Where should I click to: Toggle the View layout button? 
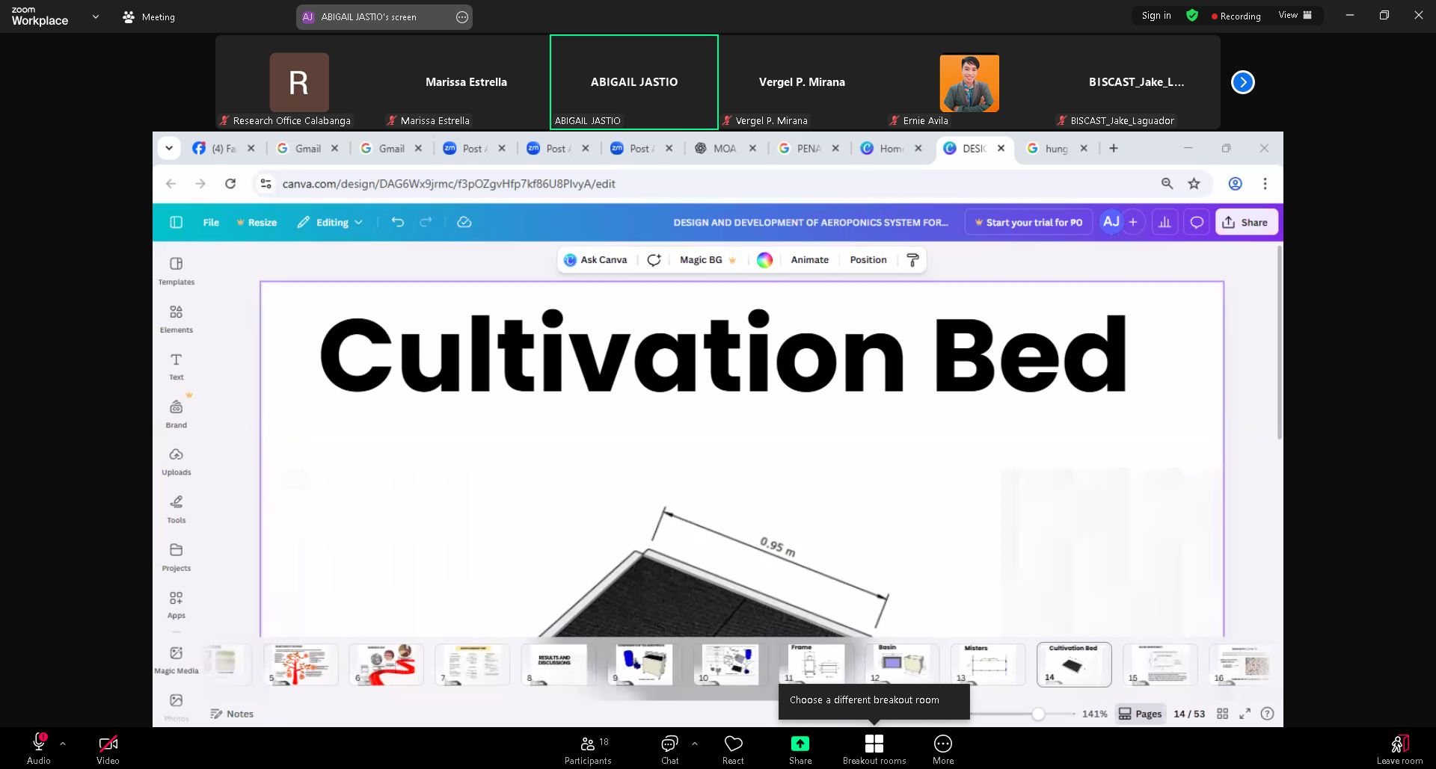pyautogui.click(x=1295, y=16)
